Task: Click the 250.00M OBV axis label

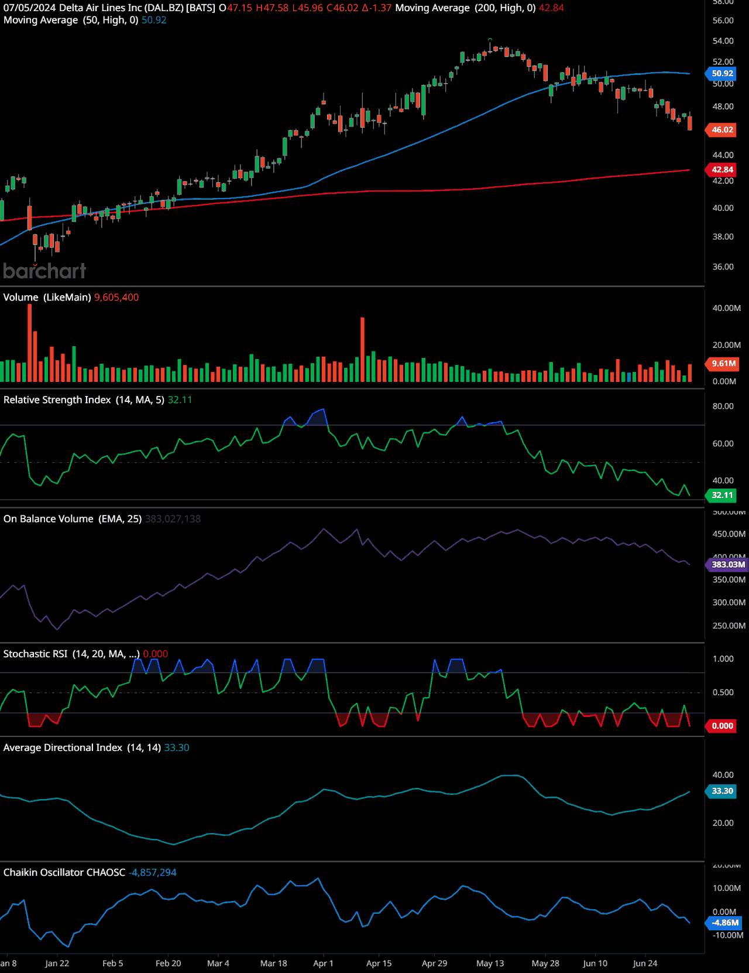Action: click(729, 626)
